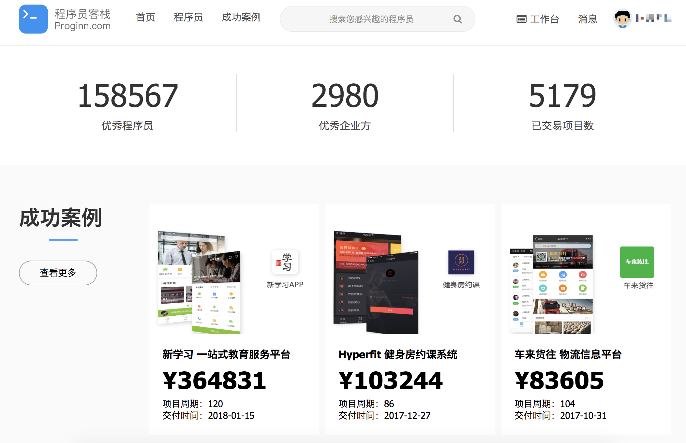The width and height of the screenshot is (686, 443).
Task: Open the 新学习 phone screenshots thumbnail
Action: point(199,282)
